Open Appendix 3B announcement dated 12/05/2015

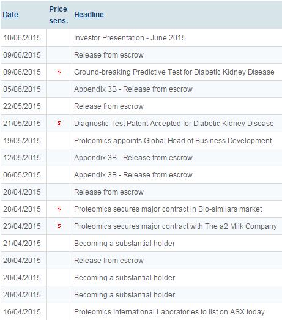[x=133, y=158]
